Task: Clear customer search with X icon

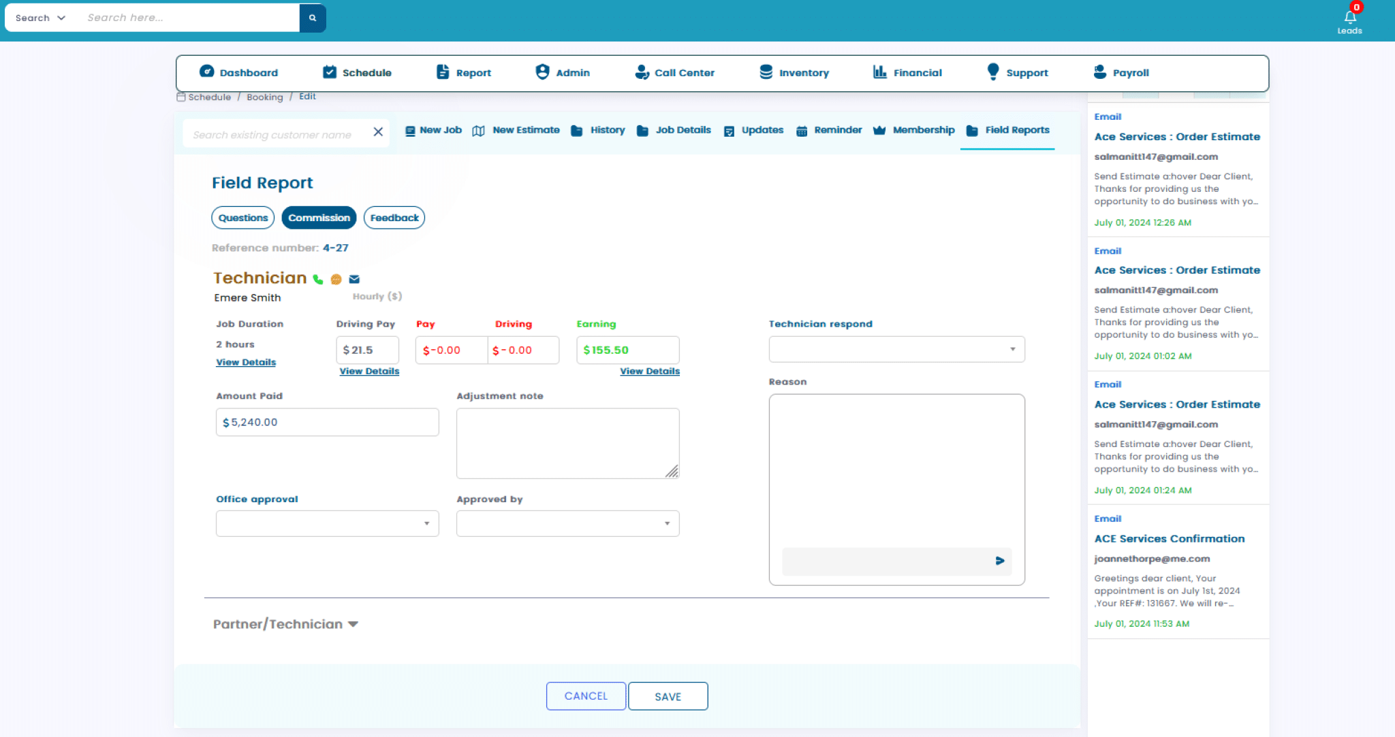Action: 378,132
